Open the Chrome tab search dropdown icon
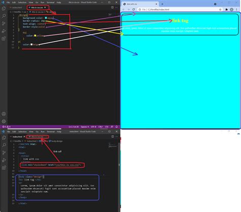This screenshot has width=241, height=212. point(215,4)
